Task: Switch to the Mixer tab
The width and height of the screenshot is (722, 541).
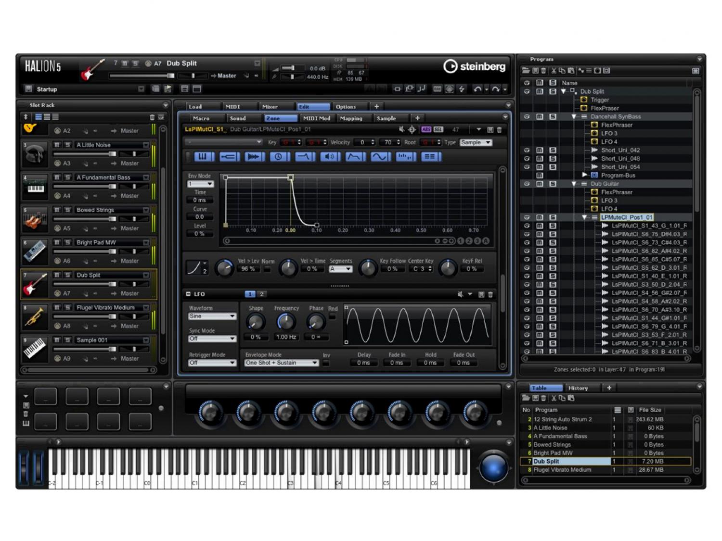Action: [x=270, y=107]
